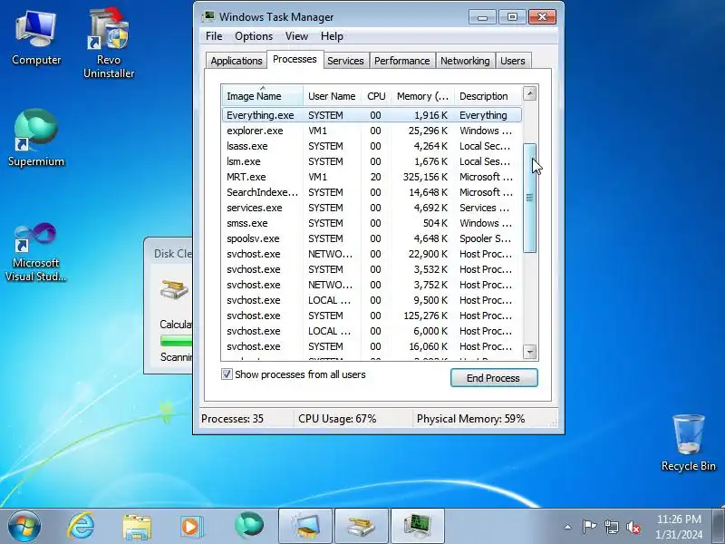This screenshot has height=544, width=725.
Task: Open the Performance tab
Action: pyautogui.click(x=401, y=61)
